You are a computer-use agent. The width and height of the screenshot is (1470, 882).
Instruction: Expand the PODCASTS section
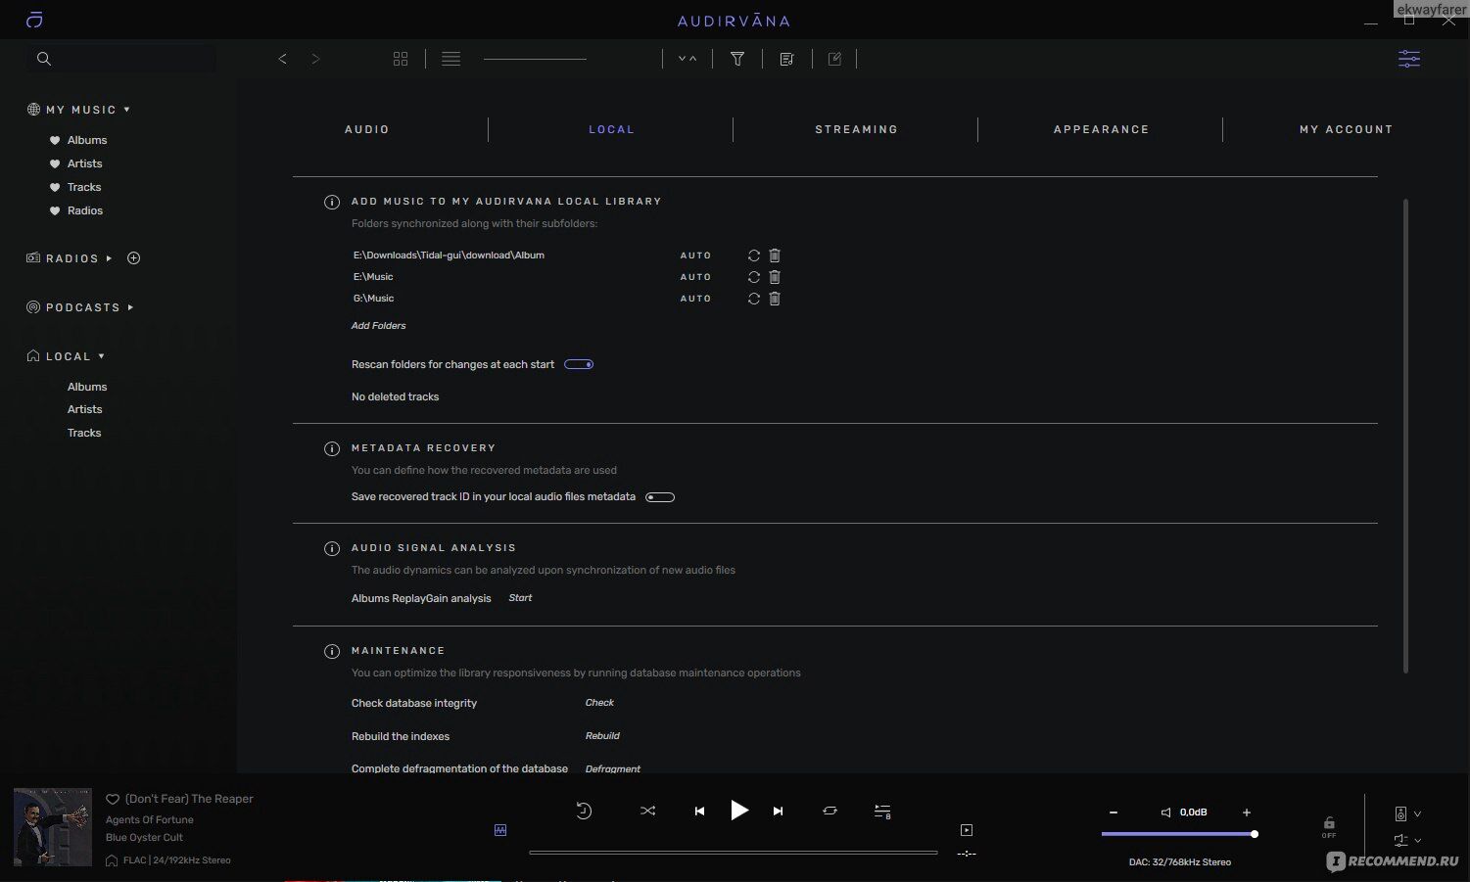point(130,307)
